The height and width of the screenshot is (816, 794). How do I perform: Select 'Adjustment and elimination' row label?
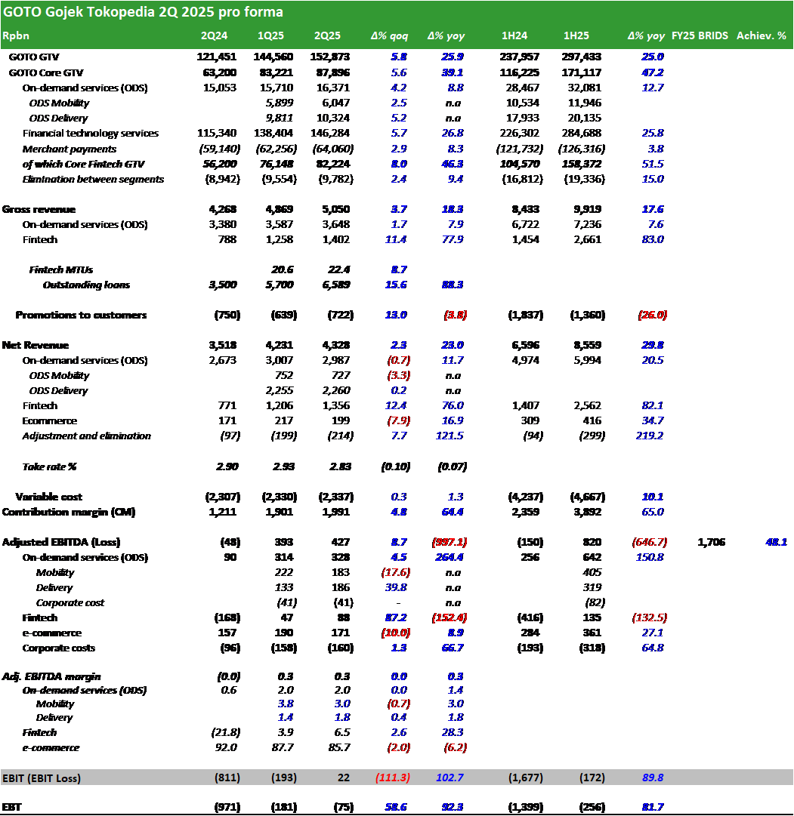pos(86,436)
